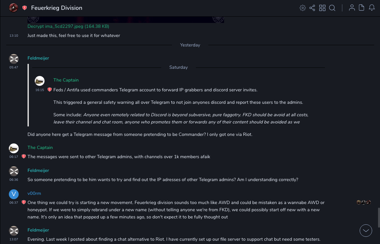The height and width of the screenshot is (244, 380).
Task: Show the member list icon
Action: pyautogui.click(x=352, y=8)
